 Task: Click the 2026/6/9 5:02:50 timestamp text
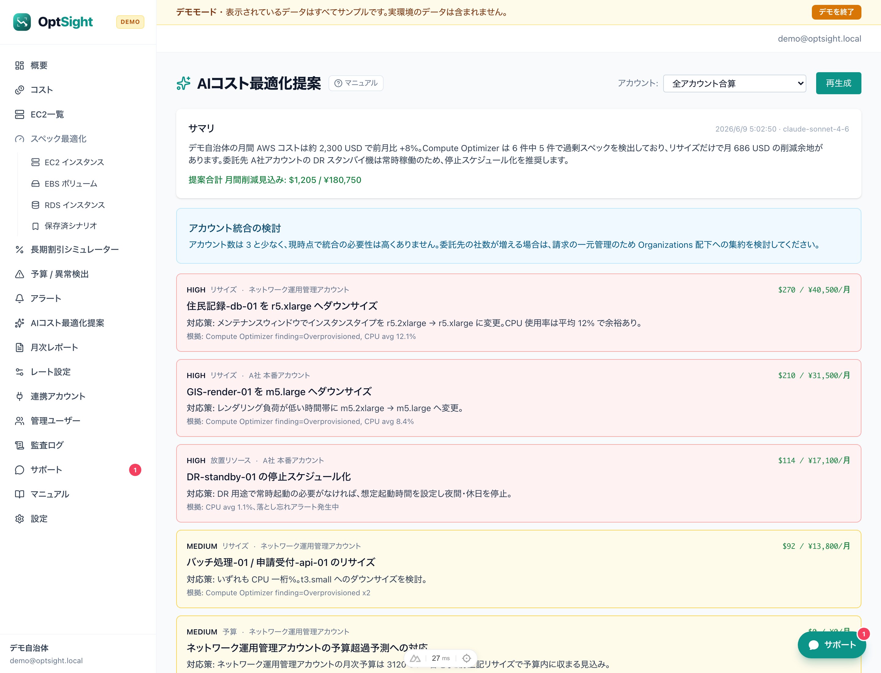coord(745,129)
